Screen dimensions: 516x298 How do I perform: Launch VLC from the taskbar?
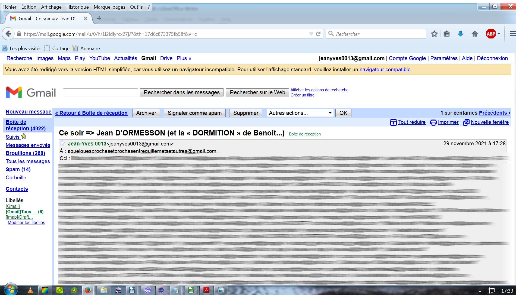pyautogui.click(x=30, y=290)
